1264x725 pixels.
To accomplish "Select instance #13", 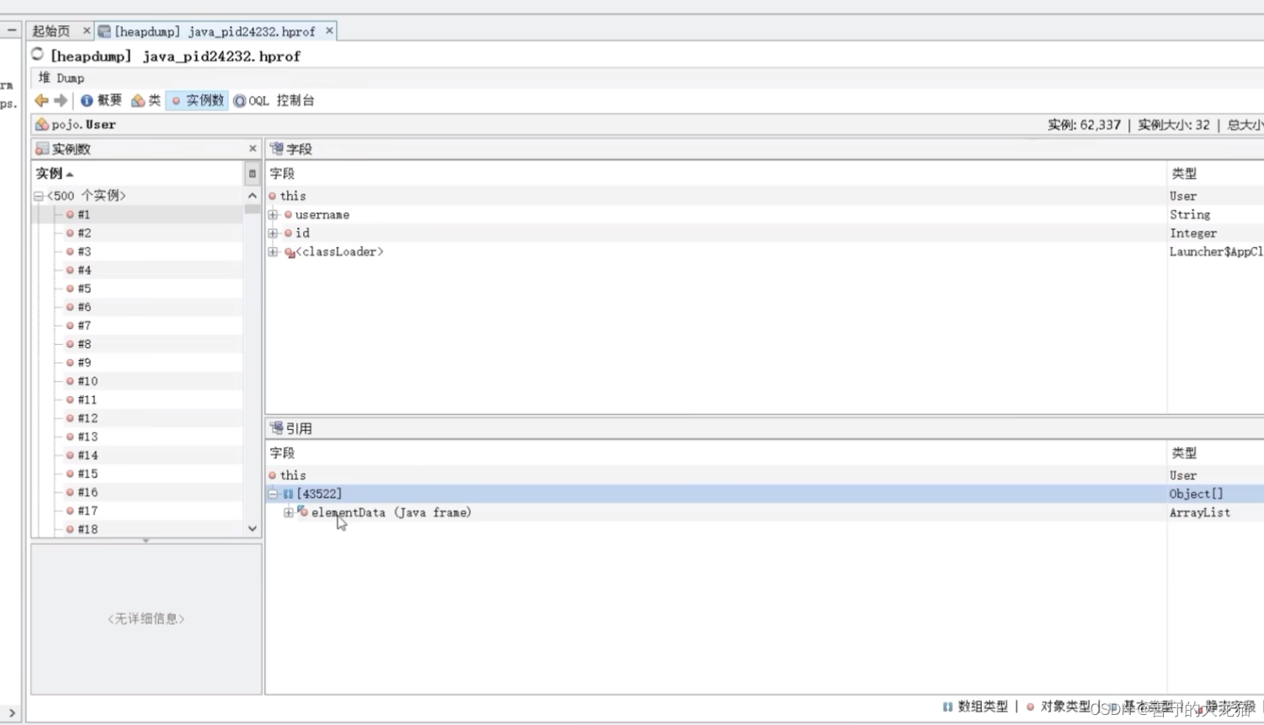I will 137,437.
